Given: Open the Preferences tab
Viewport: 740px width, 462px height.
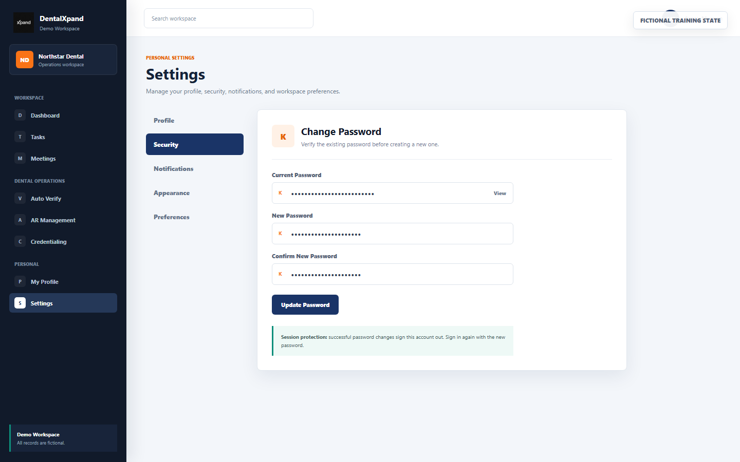Looking at the screenshot, I should click(195, 217).
